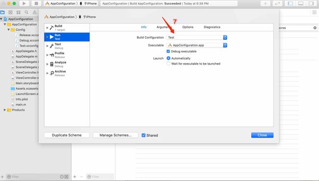Open Test.xcconfig in the navigator

click(x=27, y=45)
